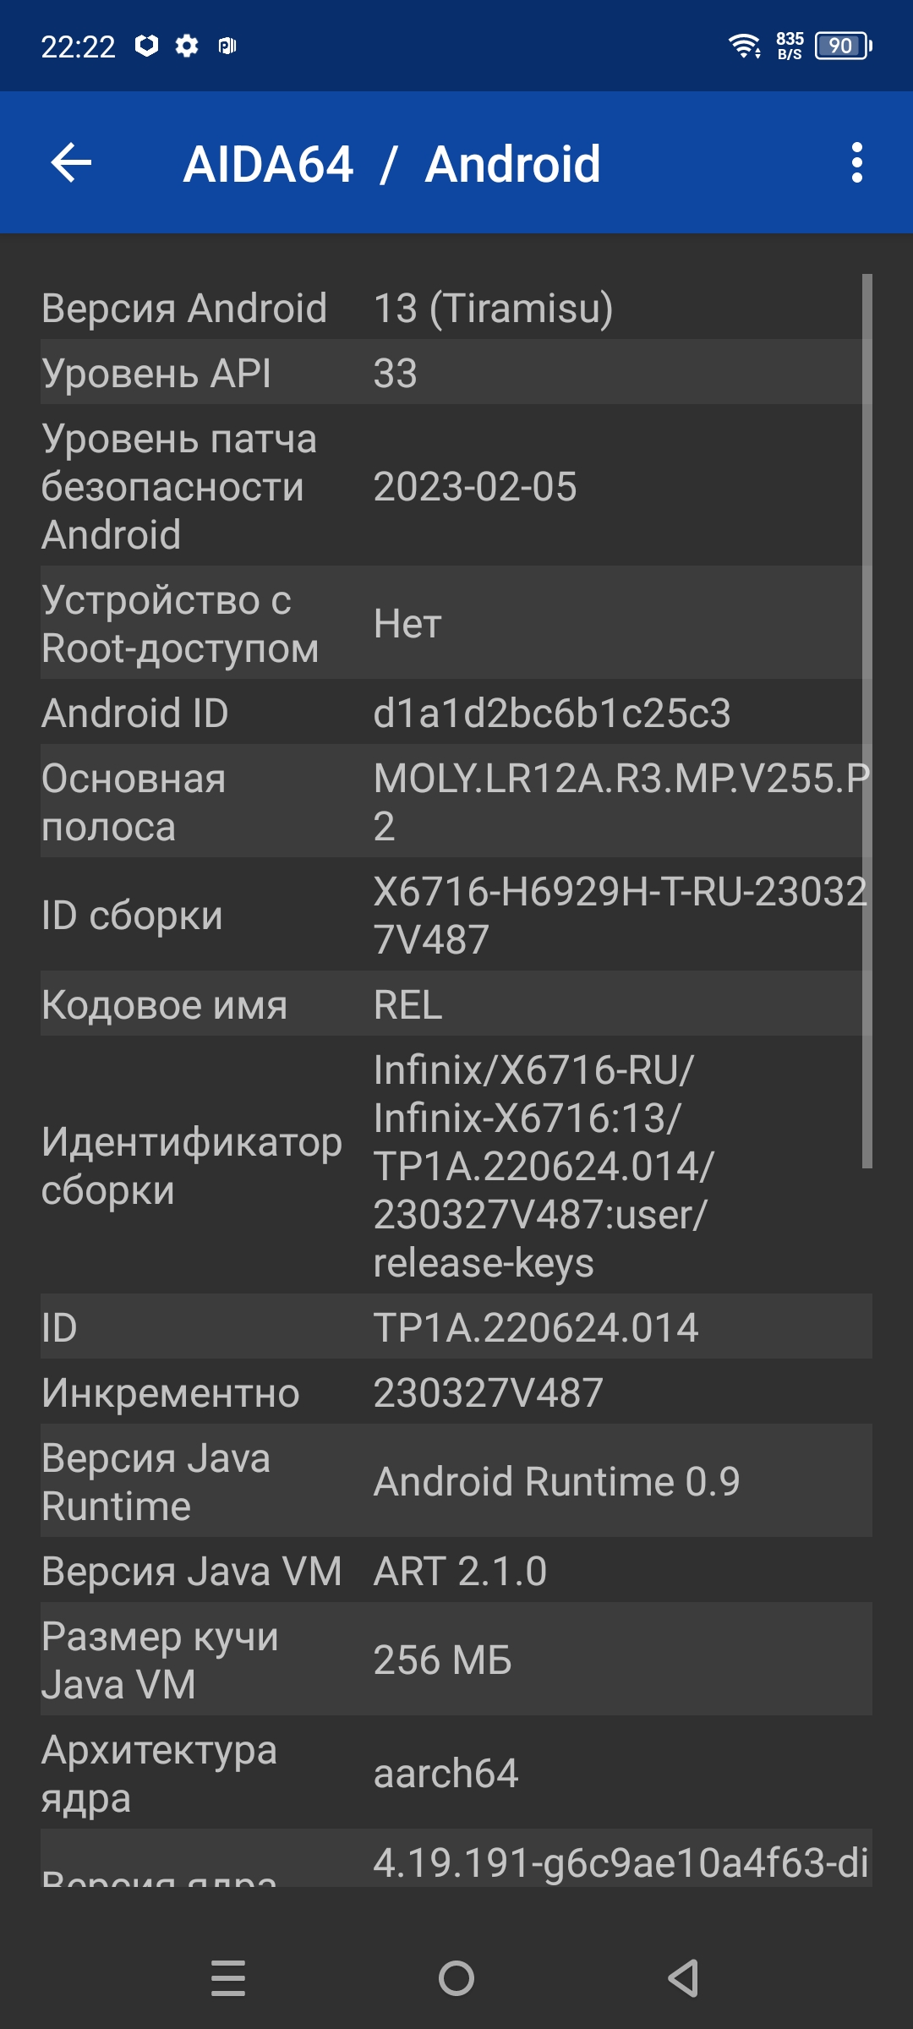This screenshot has height=2029, width=913.
Task: Tap the ID сборки value X6716-H6929H
Action: pos(621,916)
